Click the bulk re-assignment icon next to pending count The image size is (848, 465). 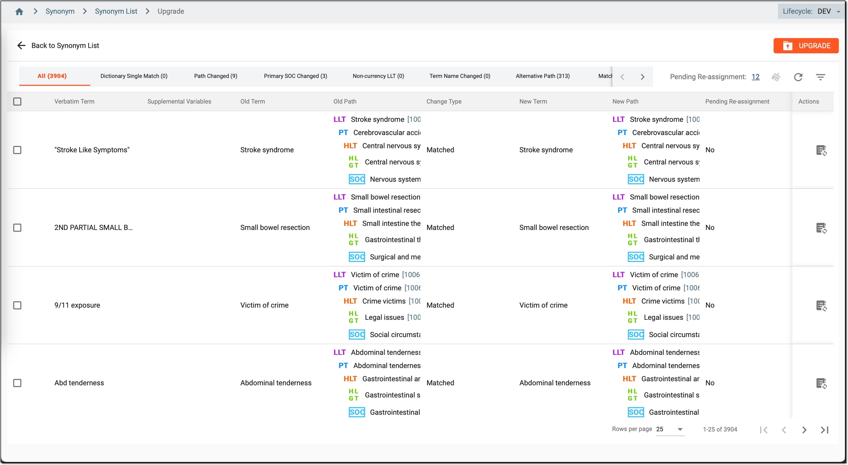click(776, 77)
